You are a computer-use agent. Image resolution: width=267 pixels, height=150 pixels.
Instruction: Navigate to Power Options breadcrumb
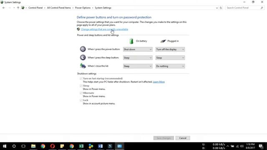pyautogui.click(x=83, y=8)
